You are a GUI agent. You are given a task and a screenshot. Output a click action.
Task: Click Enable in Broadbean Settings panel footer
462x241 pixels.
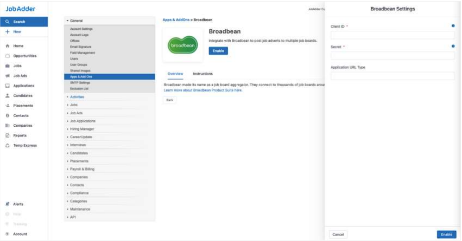click(446, 235)
